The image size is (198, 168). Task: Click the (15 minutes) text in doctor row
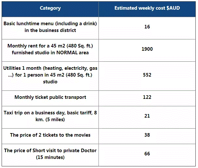point(50,157)
